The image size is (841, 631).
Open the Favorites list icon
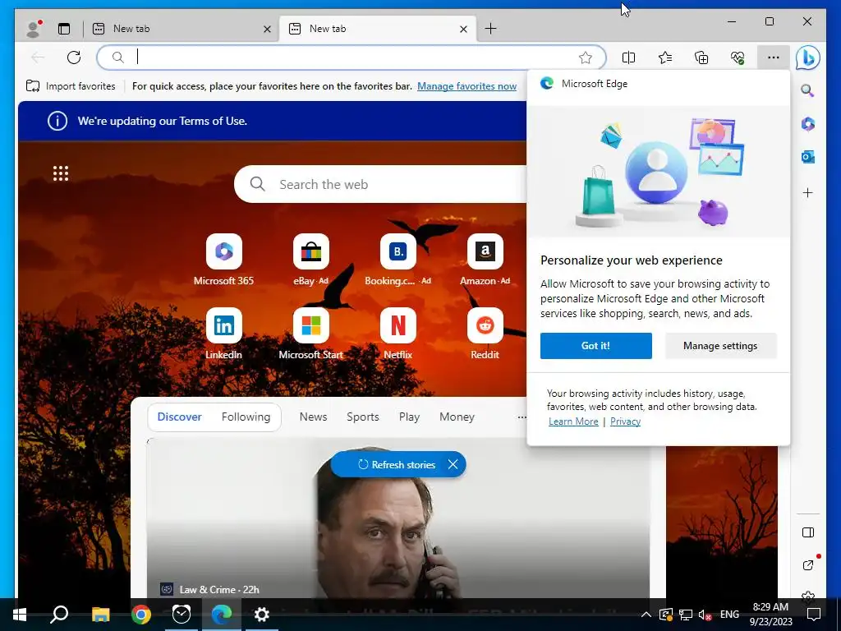665,58
